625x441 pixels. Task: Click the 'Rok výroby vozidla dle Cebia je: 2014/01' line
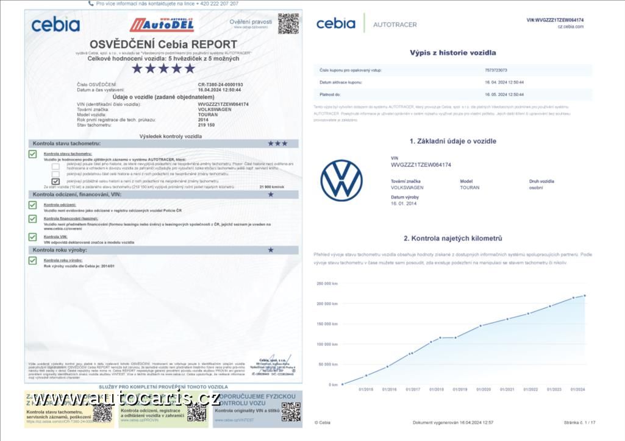pos(79,266)
